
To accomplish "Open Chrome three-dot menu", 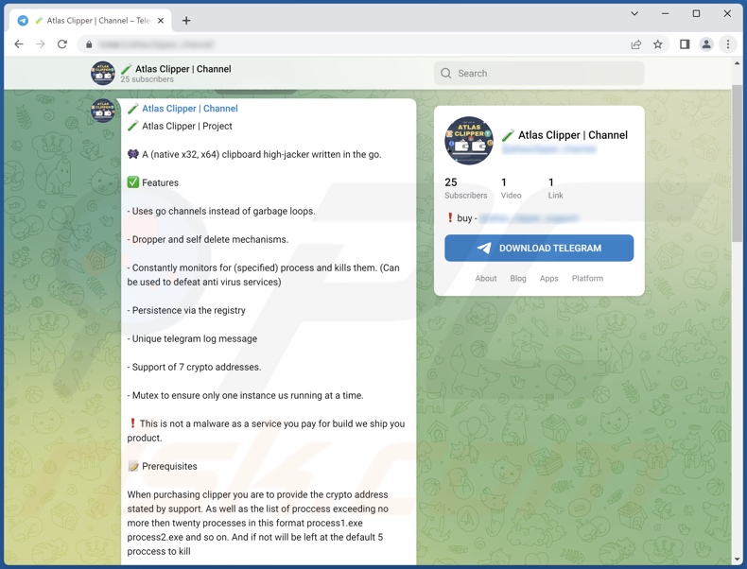I will point(728,44).
